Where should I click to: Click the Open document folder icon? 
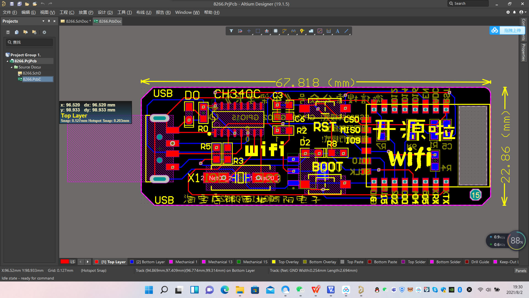(x=27, y=4)
